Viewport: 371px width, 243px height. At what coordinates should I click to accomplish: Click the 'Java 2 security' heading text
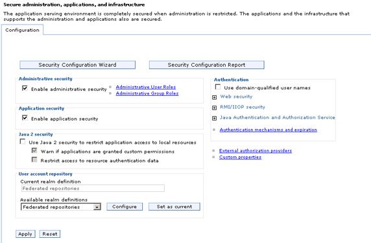36,134
